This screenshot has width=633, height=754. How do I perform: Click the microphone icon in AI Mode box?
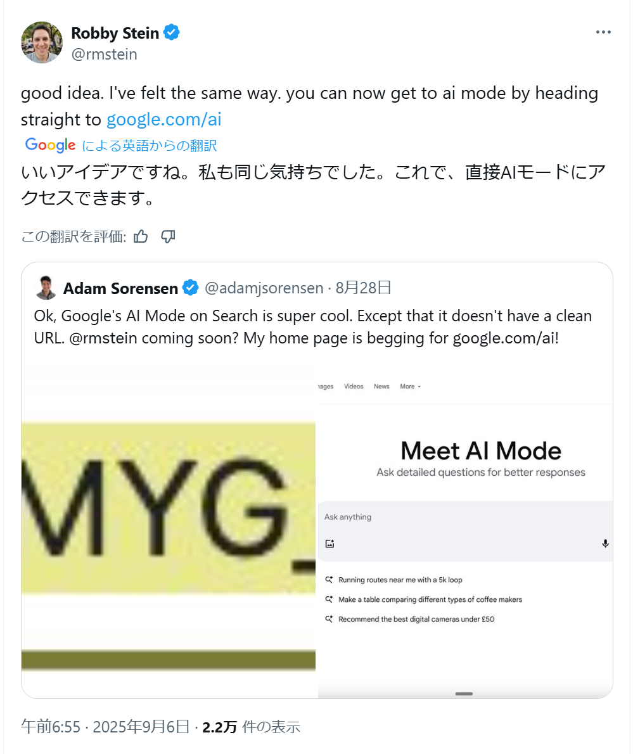pos(605,544)
